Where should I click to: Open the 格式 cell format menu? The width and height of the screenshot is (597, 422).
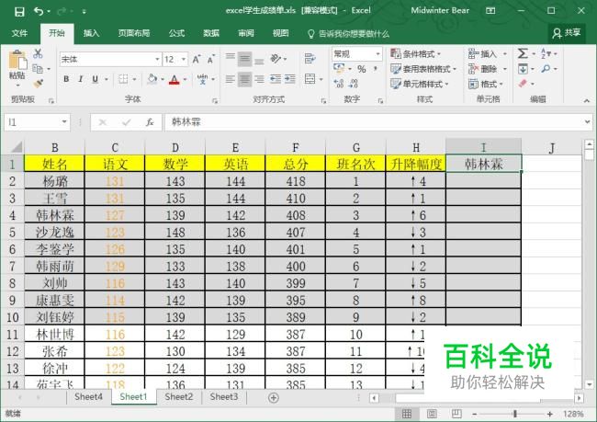[486, 84]
